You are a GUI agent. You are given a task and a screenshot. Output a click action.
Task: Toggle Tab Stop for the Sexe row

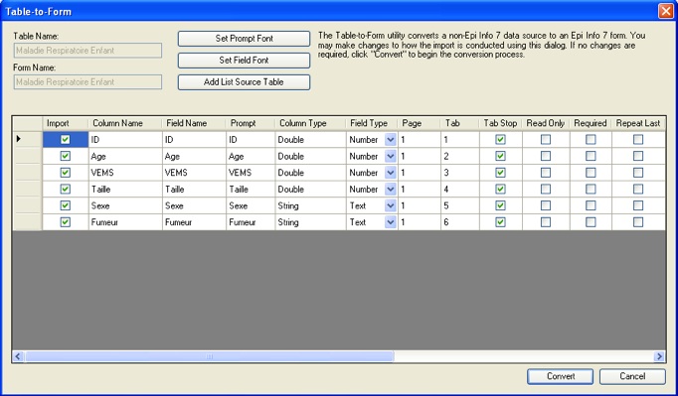coord(500,205)
